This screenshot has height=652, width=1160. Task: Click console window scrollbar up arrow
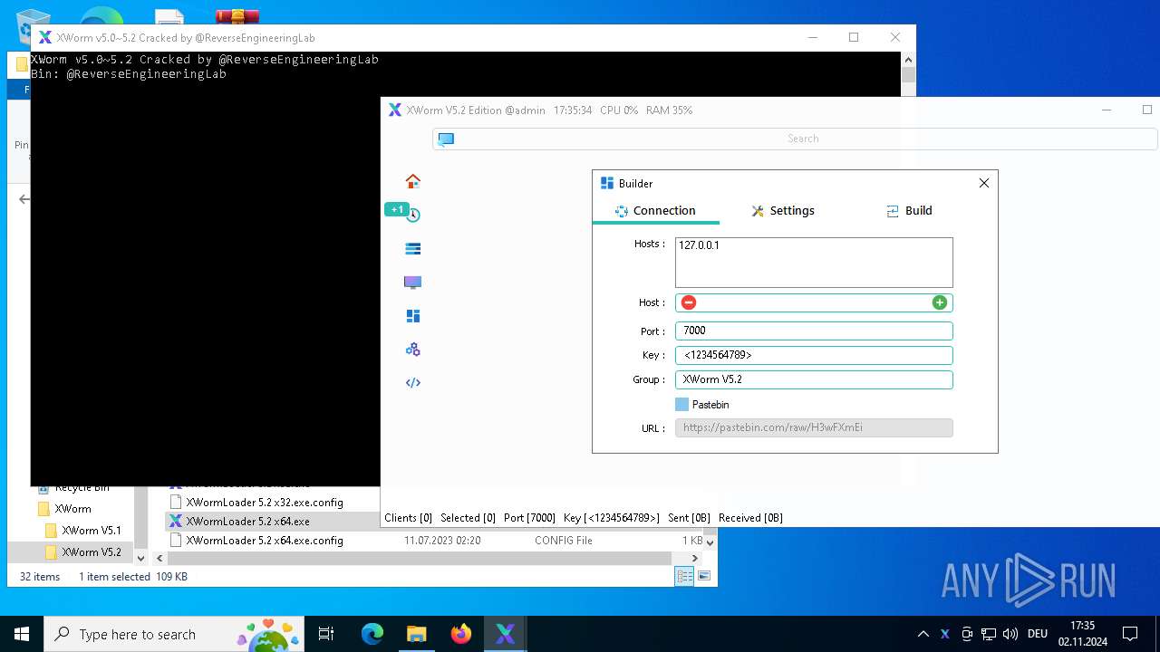coord(908,59)
